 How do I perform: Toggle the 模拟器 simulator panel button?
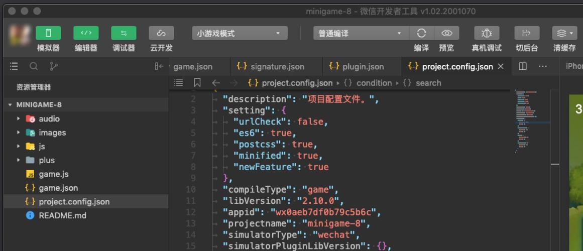tap(48, 33)
